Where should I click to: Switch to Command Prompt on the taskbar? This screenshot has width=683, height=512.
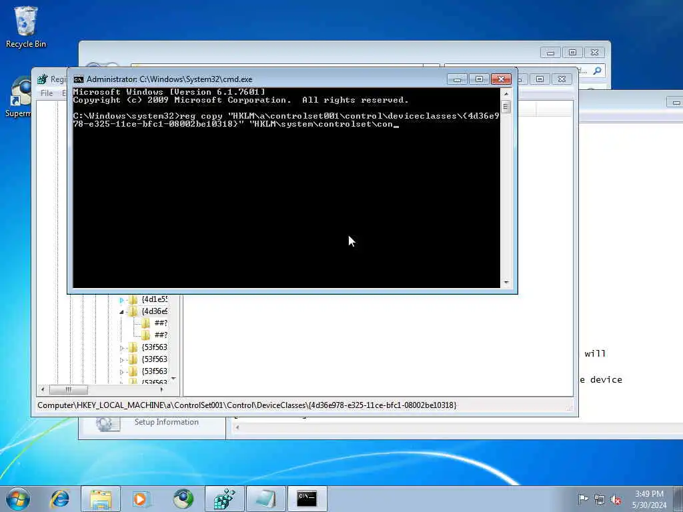click(x=307, y=499)
